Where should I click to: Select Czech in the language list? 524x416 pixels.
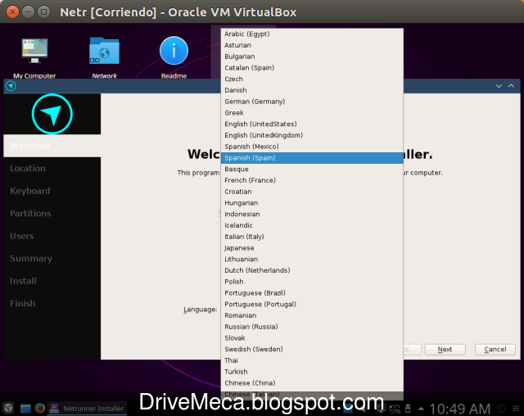(312, 79)
